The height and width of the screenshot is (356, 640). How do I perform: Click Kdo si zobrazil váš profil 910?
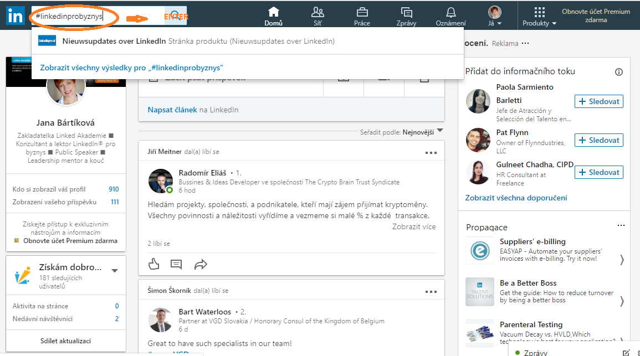(x=66, y=189)
